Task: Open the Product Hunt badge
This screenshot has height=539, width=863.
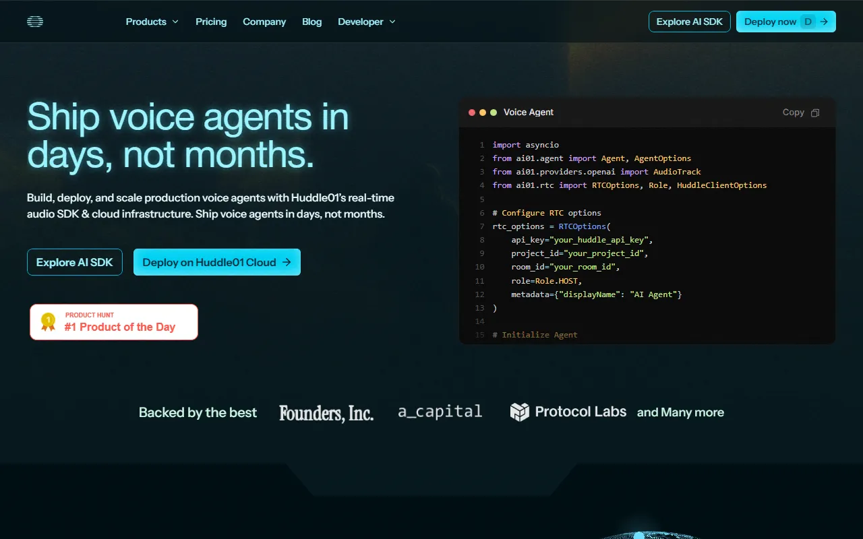Action: (114, 322)
